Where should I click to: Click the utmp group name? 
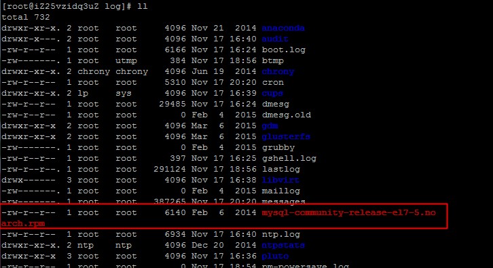(126, 61)
